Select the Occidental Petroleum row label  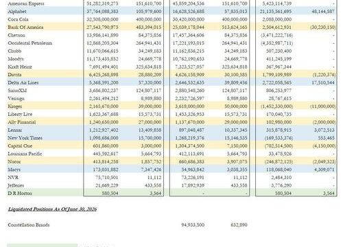pyautogui.click(x=30, y=43)
